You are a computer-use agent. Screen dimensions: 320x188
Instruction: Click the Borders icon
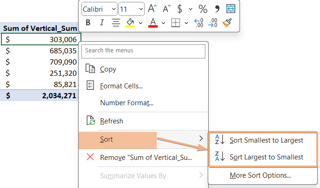coord(175,22)
